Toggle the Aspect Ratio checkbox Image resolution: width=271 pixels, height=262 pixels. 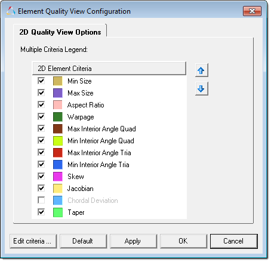[x=41, y=104]
